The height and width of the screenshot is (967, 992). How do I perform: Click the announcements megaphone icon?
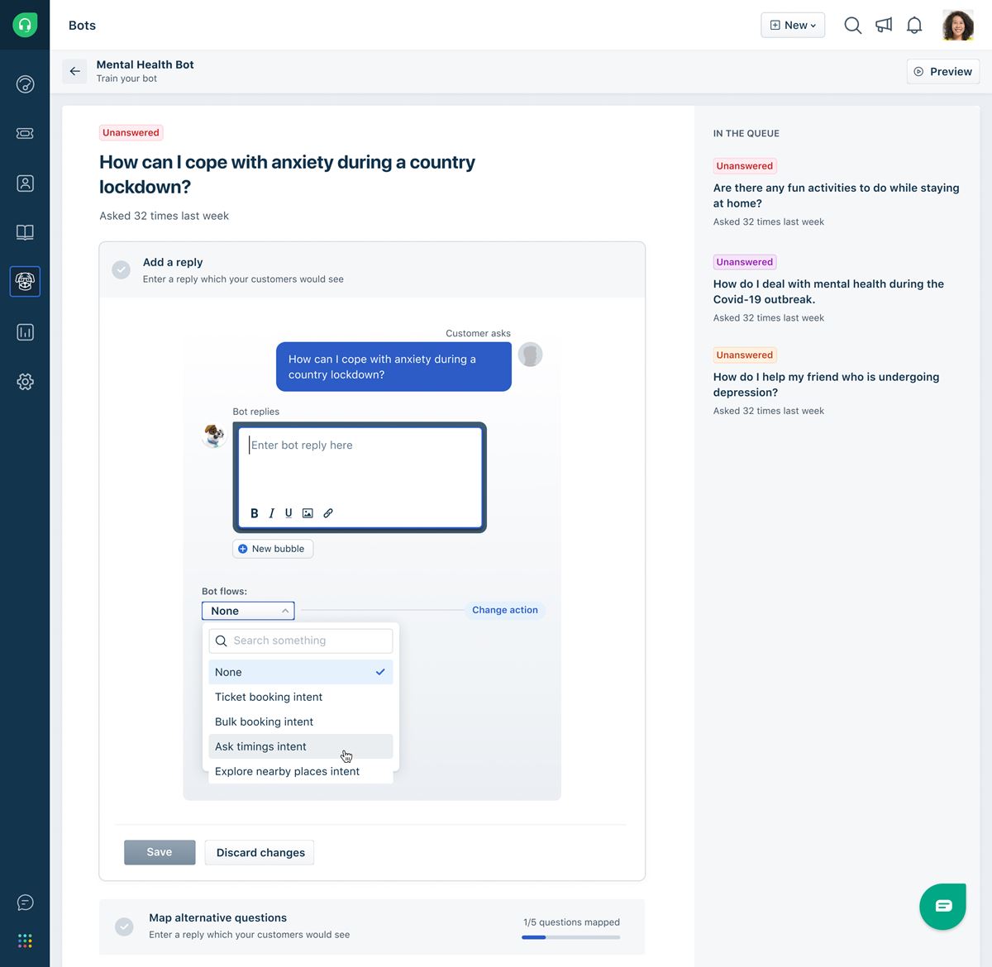tap(884, 26)
